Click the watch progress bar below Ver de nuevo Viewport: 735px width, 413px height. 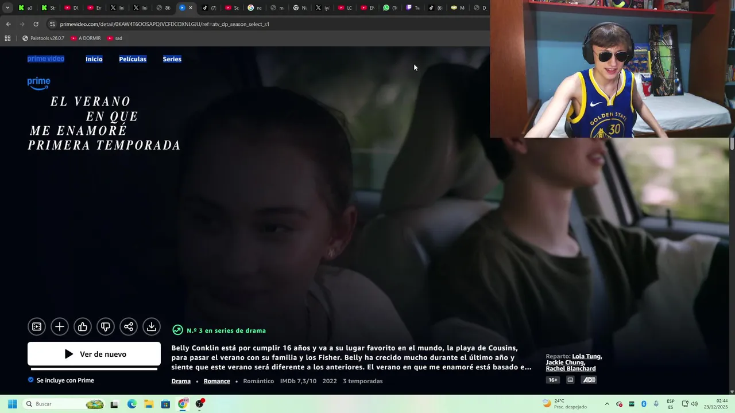coord(94,369)
